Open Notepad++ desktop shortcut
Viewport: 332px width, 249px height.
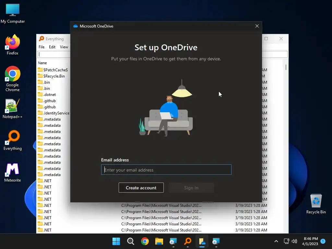pos(13,109)
